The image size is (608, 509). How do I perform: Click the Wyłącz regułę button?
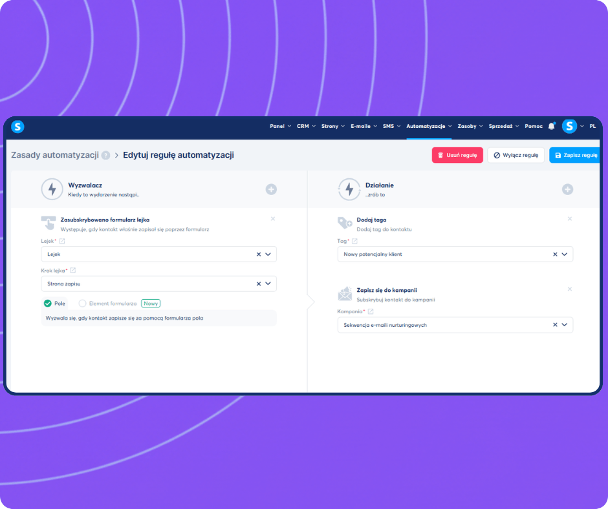(x=516, y=155)
